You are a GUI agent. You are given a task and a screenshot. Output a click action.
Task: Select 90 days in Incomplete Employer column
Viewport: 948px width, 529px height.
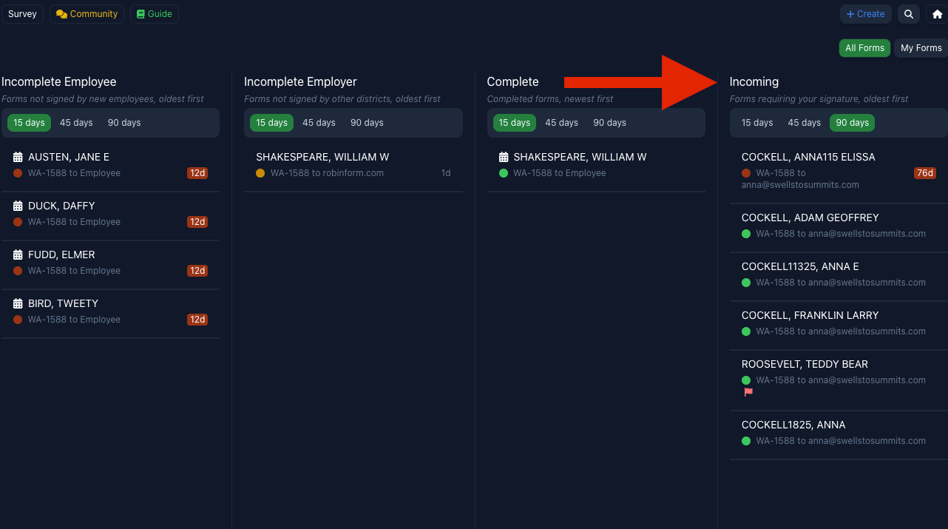(x=367, y=123)
